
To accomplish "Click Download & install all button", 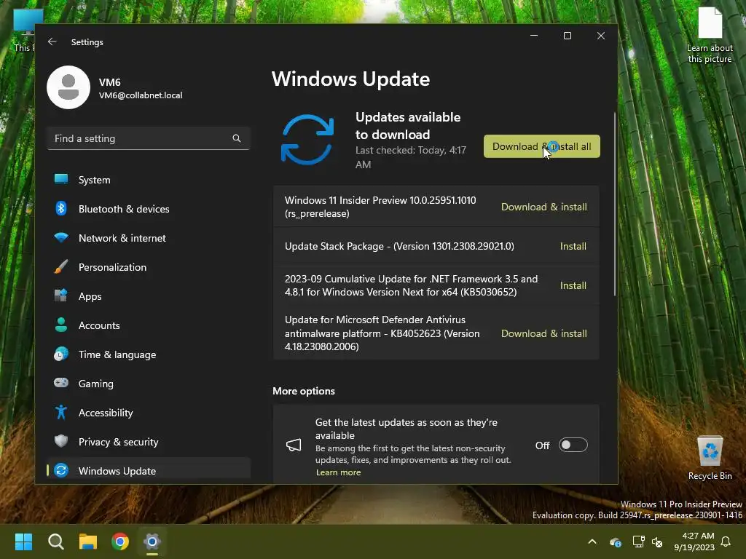I will coord(541,146).
